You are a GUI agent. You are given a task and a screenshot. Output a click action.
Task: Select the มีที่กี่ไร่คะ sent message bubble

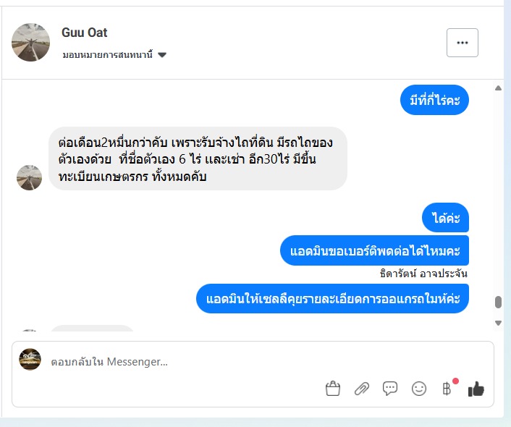[434, 100]
